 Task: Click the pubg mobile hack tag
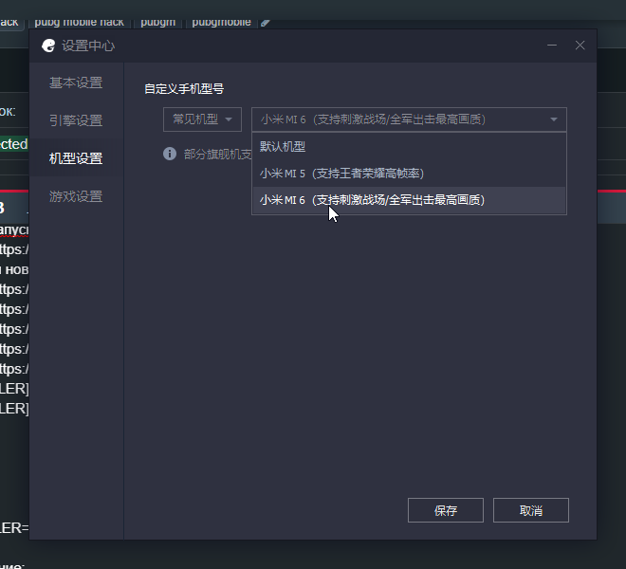[79, 23]
